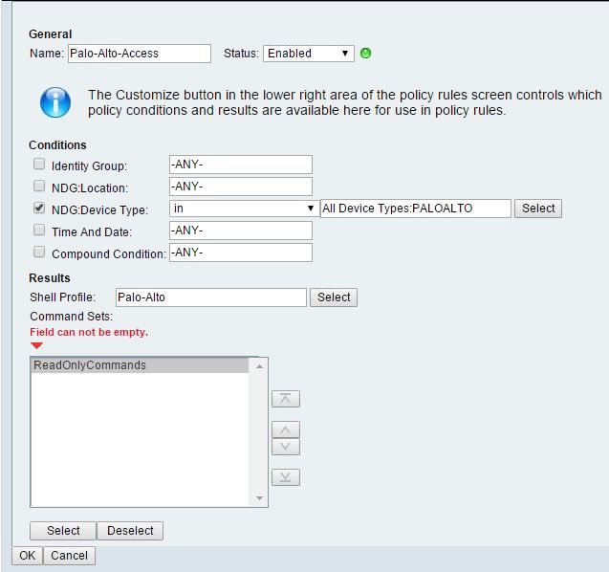The height and width of the screenshot is (572, 609).
Task: Click the Name field with Palo-Alto-Access
Action: pos(140,54)
